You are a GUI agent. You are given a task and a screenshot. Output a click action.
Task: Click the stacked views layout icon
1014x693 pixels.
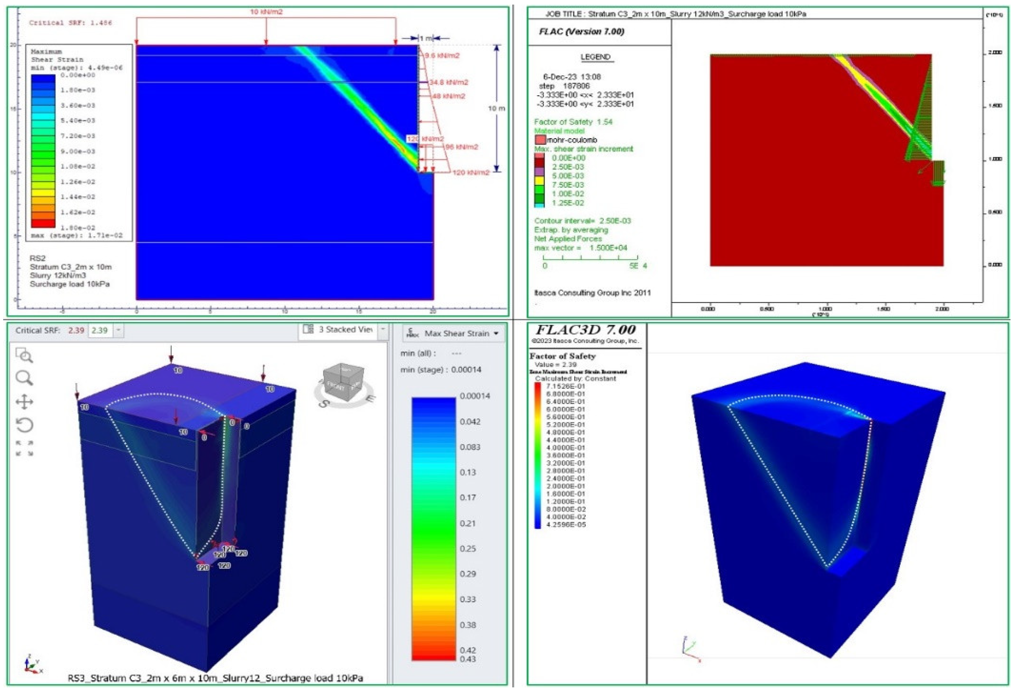[309, 329]
